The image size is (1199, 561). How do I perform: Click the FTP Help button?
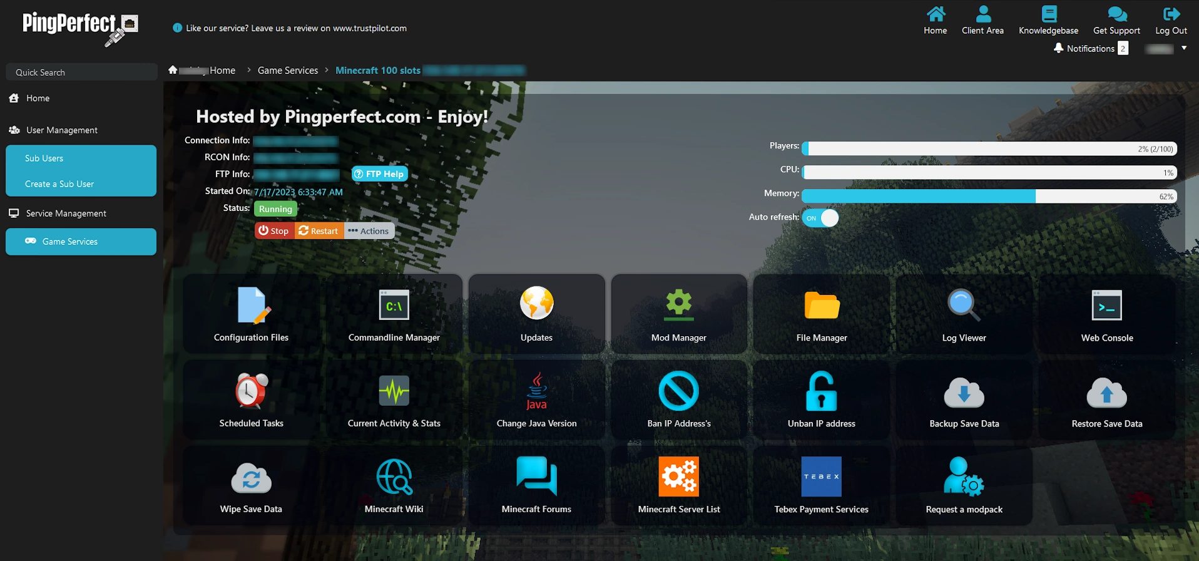(379, 174)
